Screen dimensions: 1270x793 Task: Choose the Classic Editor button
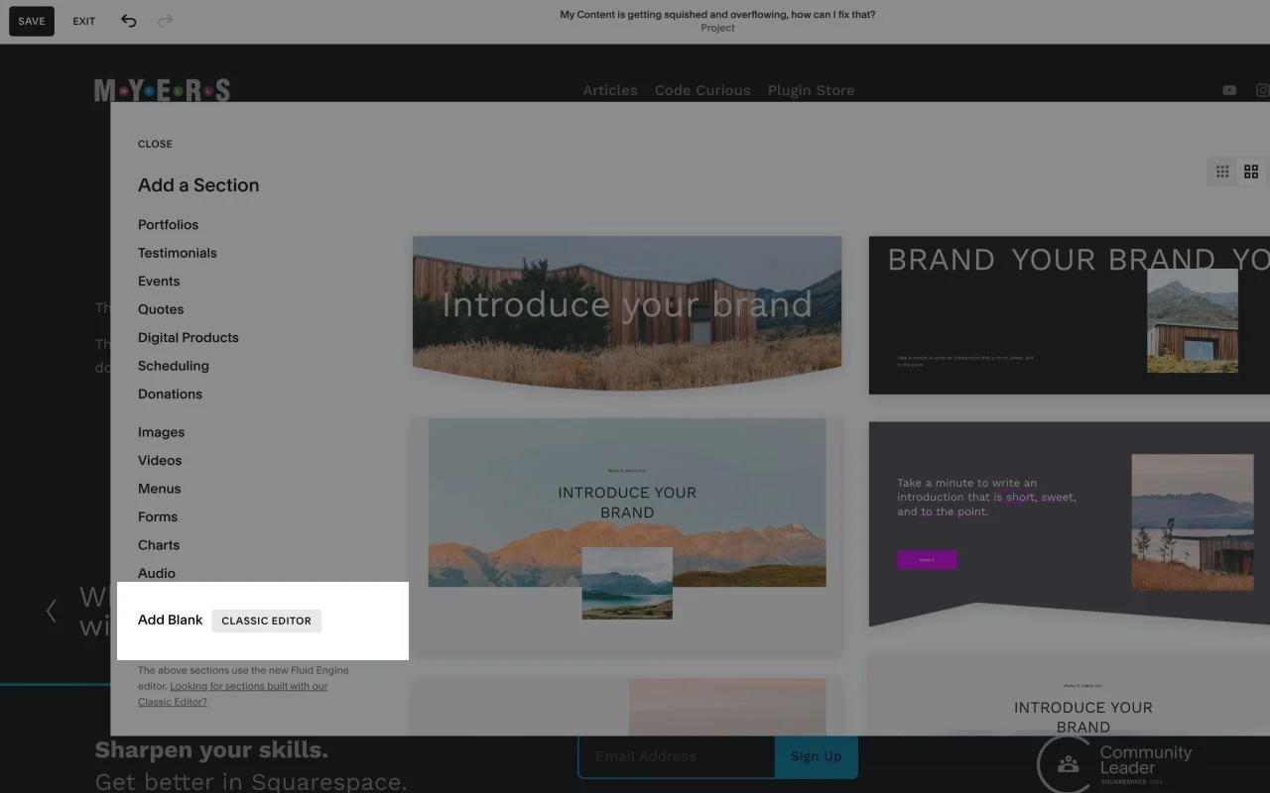coord(266,621)
